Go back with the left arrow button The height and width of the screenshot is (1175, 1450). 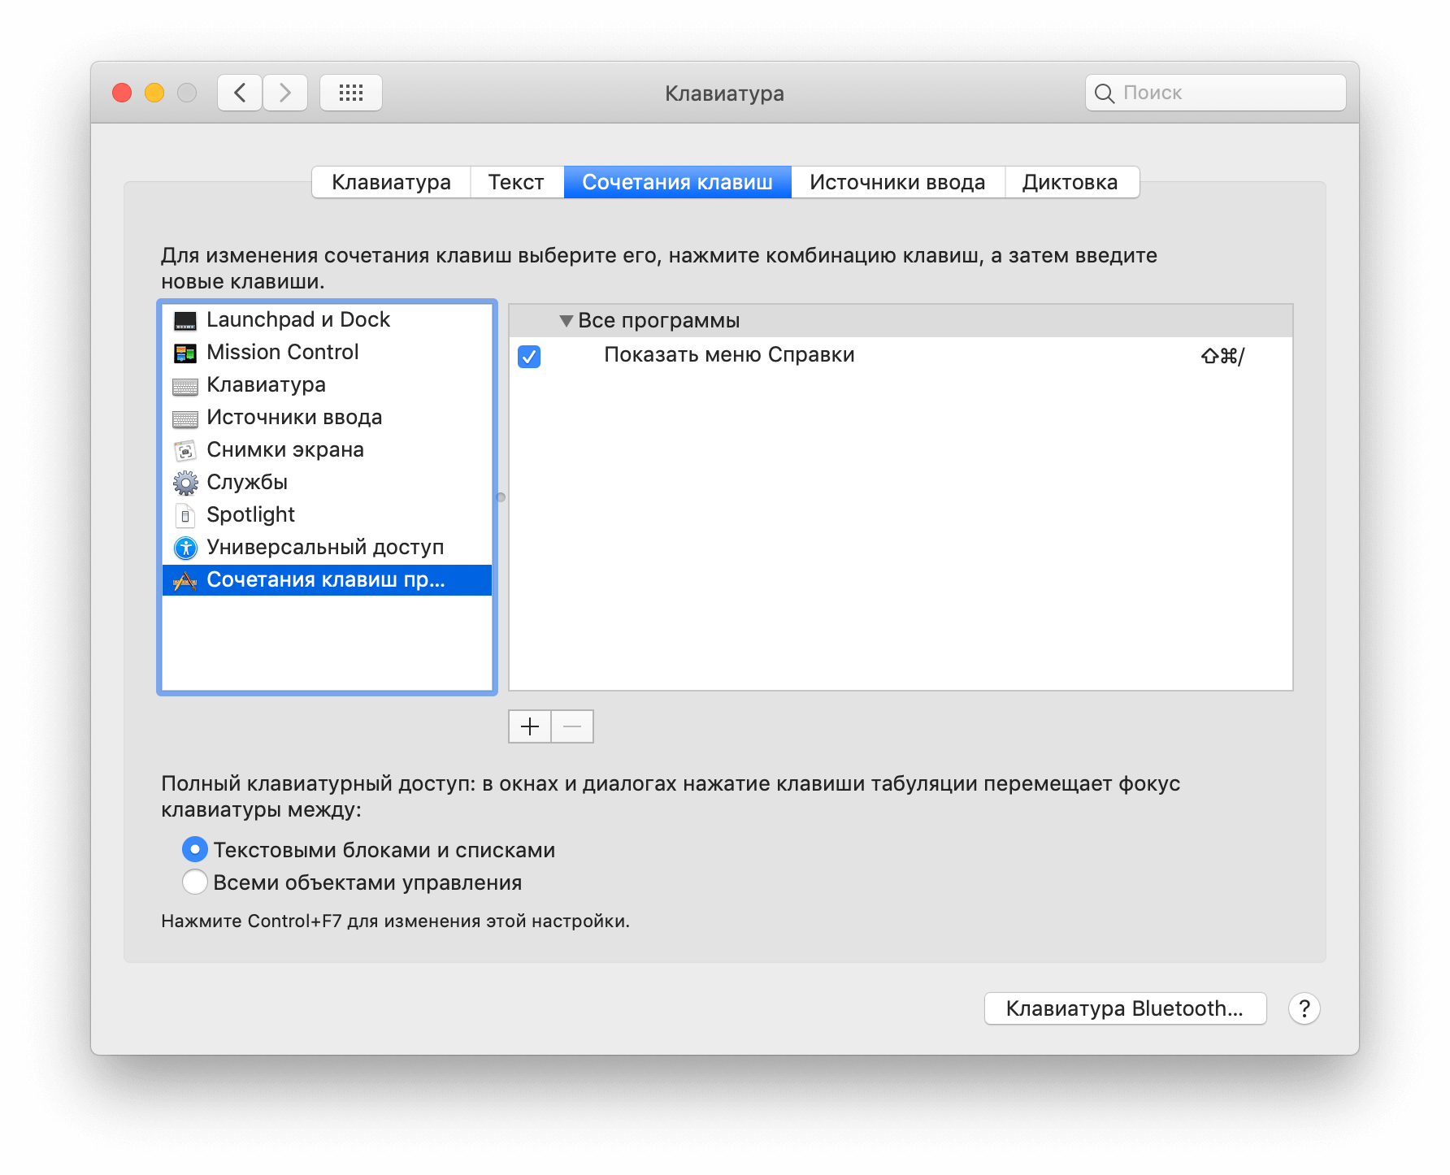click(x=240, y=93)
